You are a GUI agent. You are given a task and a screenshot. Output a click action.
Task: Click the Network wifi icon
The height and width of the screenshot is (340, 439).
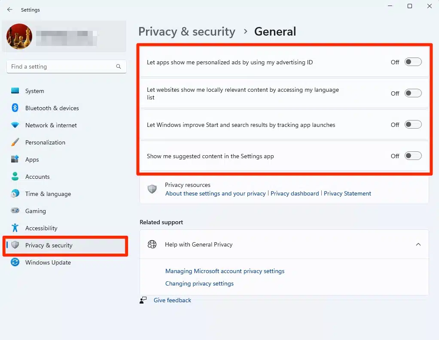tap(15, 125)
